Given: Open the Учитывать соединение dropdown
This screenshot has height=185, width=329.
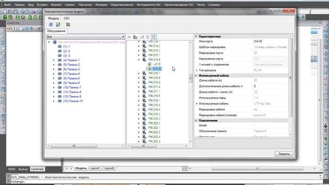Looking at the screenshot, I should (x=270, y=65).
